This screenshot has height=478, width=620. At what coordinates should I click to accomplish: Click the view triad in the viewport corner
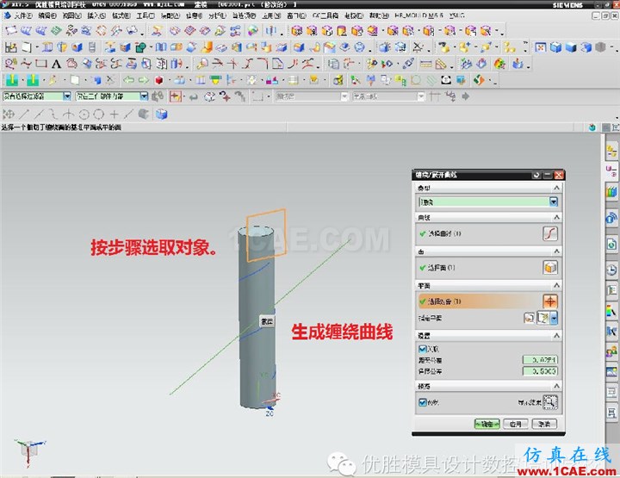point(29,451)
